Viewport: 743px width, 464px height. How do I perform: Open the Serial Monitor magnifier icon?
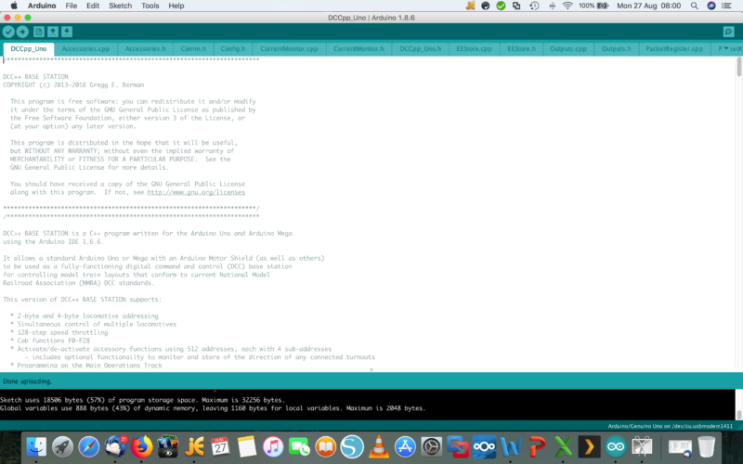point(729,32)
